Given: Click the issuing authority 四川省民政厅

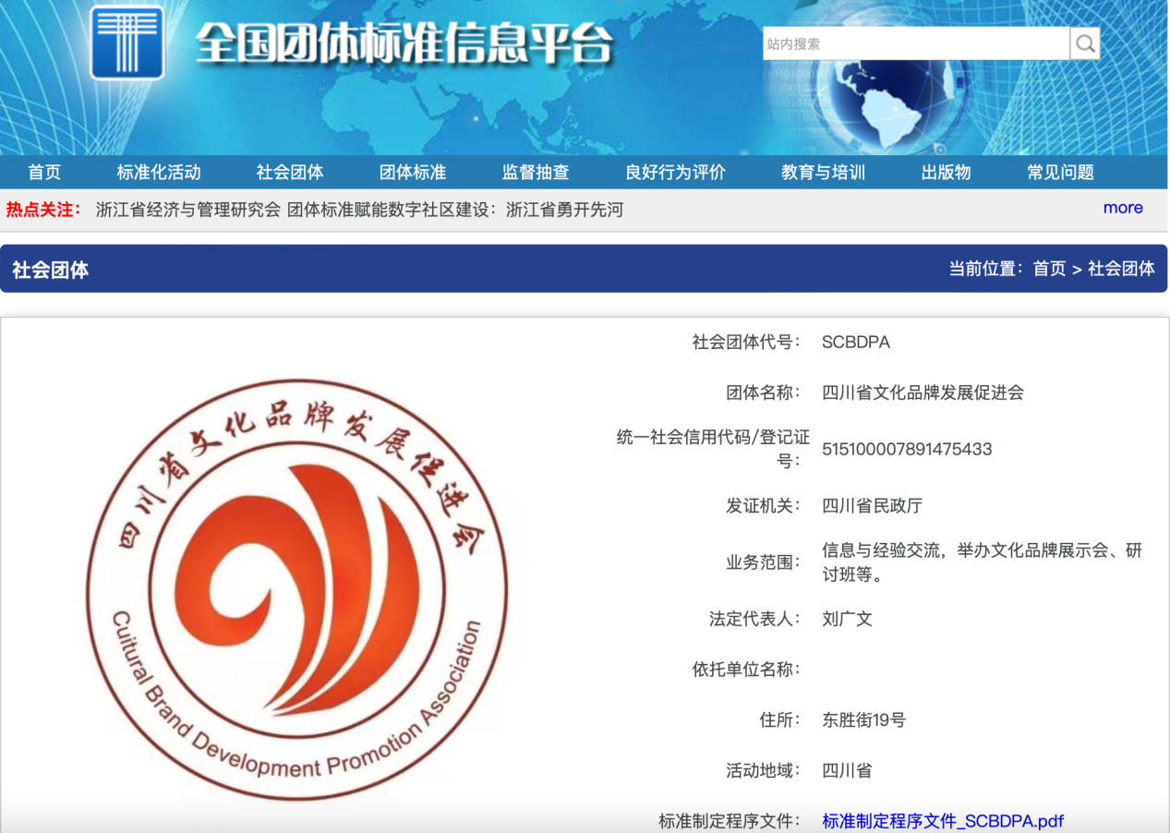Looking at the screenshot, I should 872,506.
